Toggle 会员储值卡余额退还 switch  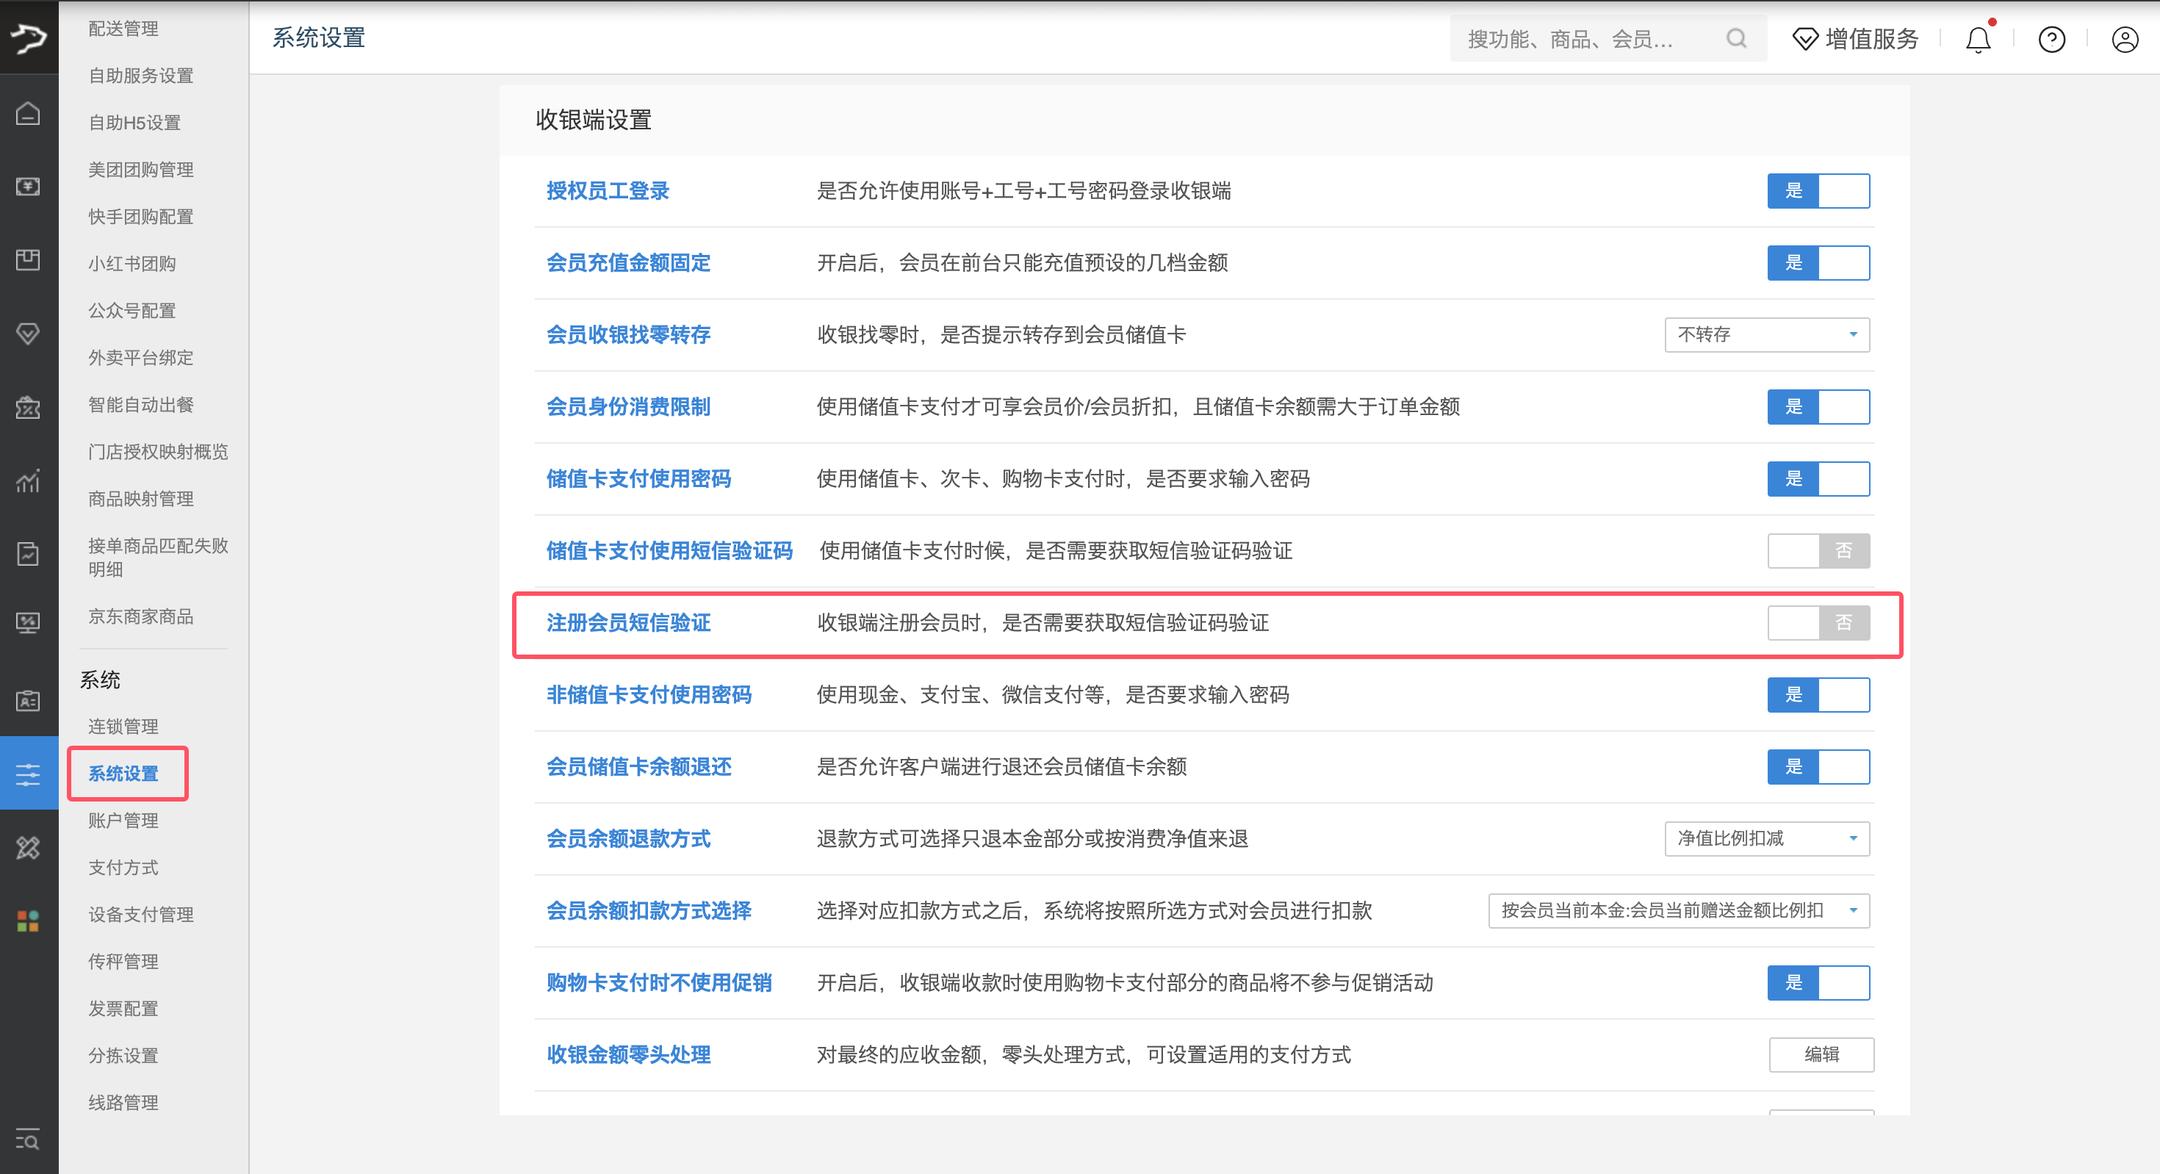tap(1818, 767)
